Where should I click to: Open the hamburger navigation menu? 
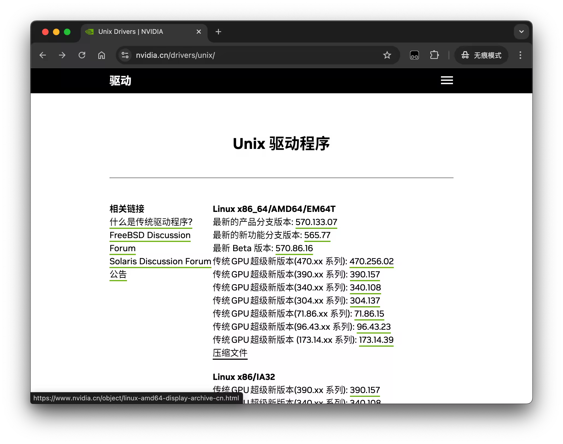tap(447, 80)
